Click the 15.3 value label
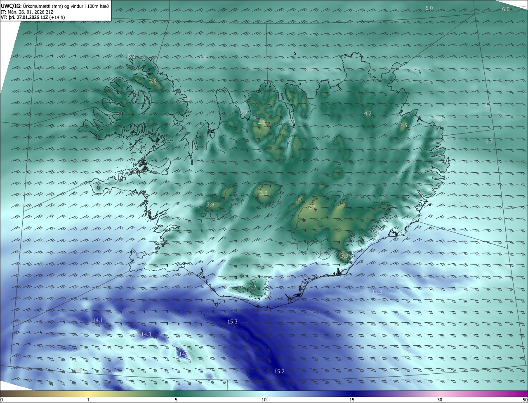The width and height of the screenshot is (528, 403). (x=232, y=321)
